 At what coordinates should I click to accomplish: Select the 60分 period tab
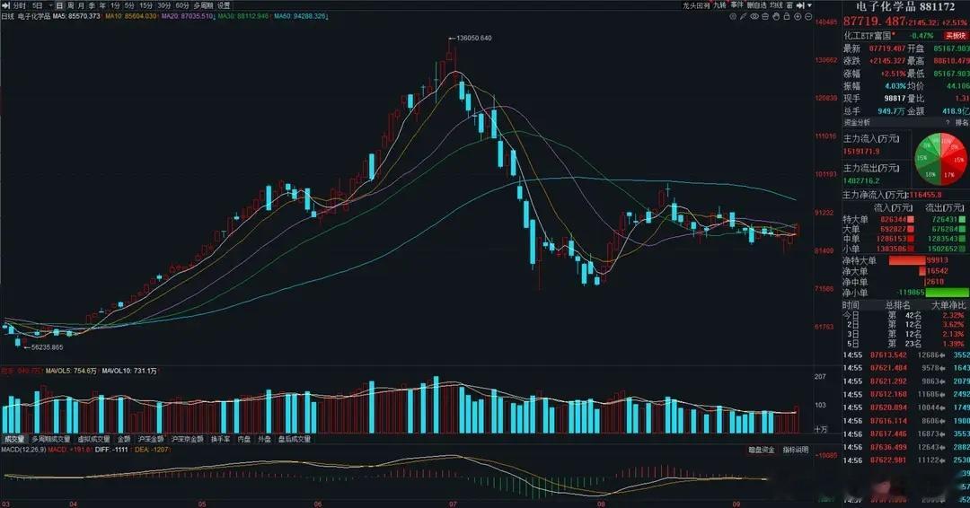181,5
